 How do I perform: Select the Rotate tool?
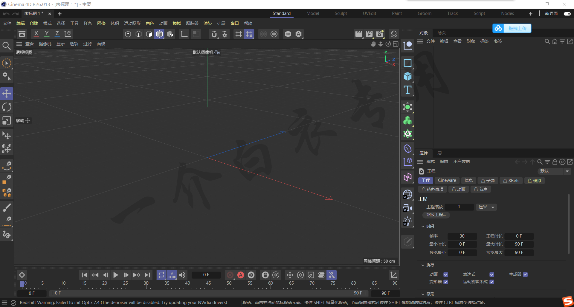[x=7, y=107]
